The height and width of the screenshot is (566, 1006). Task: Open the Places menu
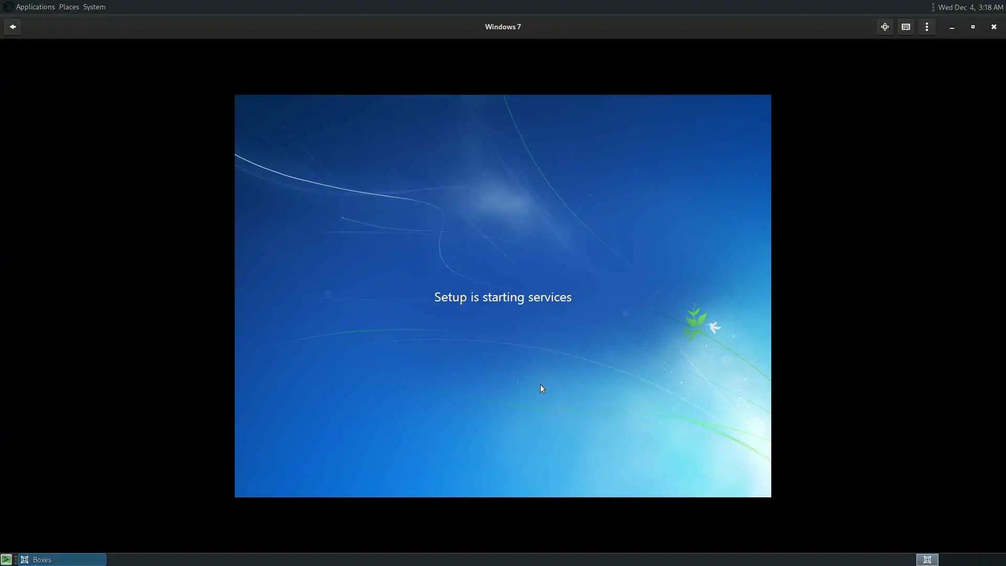click(x=69, y=7)
